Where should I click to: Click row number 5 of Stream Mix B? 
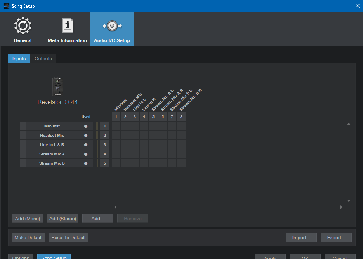(105, 163)
